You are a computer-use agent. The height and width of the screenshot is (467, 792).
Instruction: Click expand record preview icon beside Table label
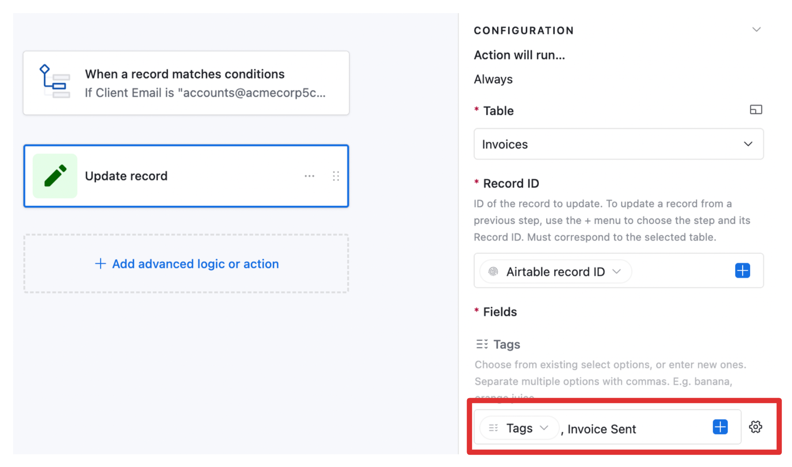(756, 110)
